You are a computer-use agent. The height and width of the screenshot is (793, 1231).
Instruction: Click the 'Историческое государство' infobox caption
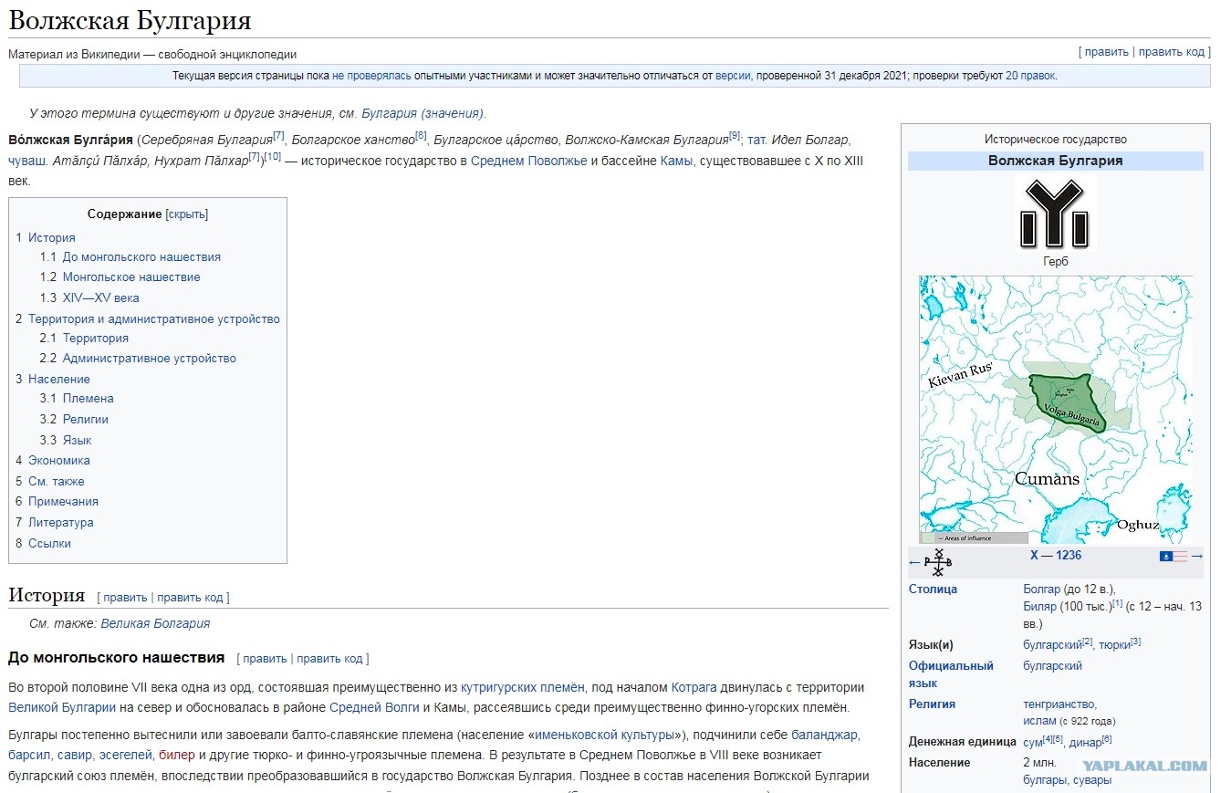click(1056, 140)
